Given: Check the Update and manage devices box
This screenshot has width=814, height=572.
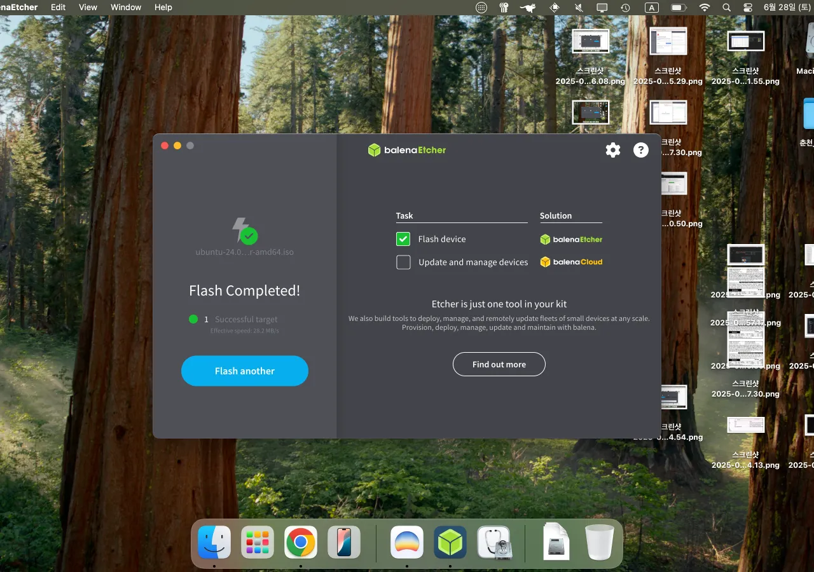Looking at the screenshot, I should coord(403,262).
